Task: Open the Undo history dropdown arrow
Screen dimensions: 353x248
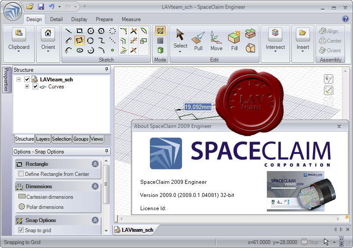Action: point(59,7)
